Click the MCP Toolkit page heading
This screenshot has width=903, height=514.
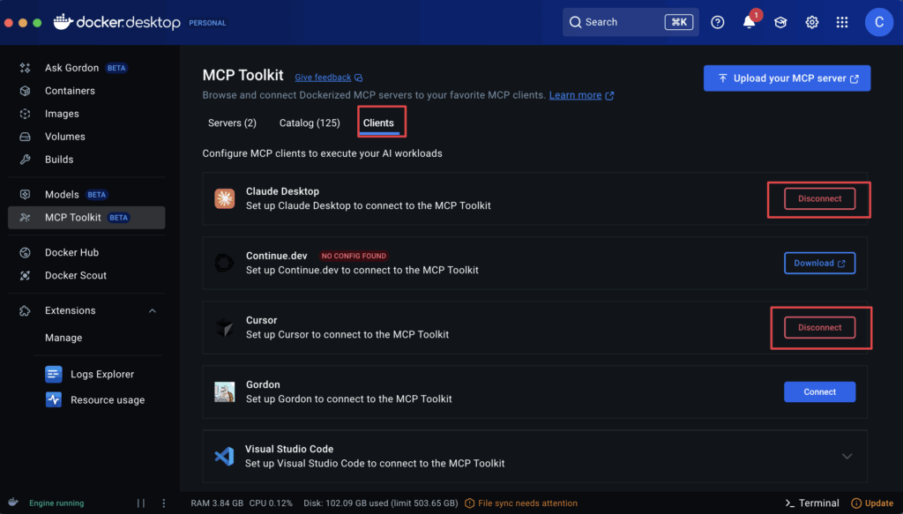click(x=243, y=76)
